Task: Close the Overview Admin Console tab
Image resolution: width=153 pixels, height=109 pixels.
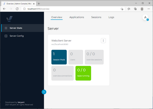Action: click(x=34, y=4)
